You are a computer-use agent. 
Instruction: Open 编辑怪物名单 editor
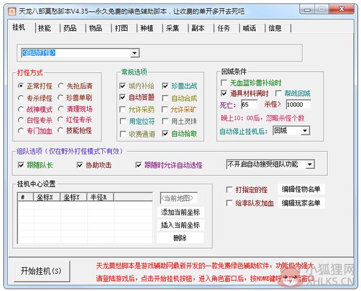(x=301, y=189)
